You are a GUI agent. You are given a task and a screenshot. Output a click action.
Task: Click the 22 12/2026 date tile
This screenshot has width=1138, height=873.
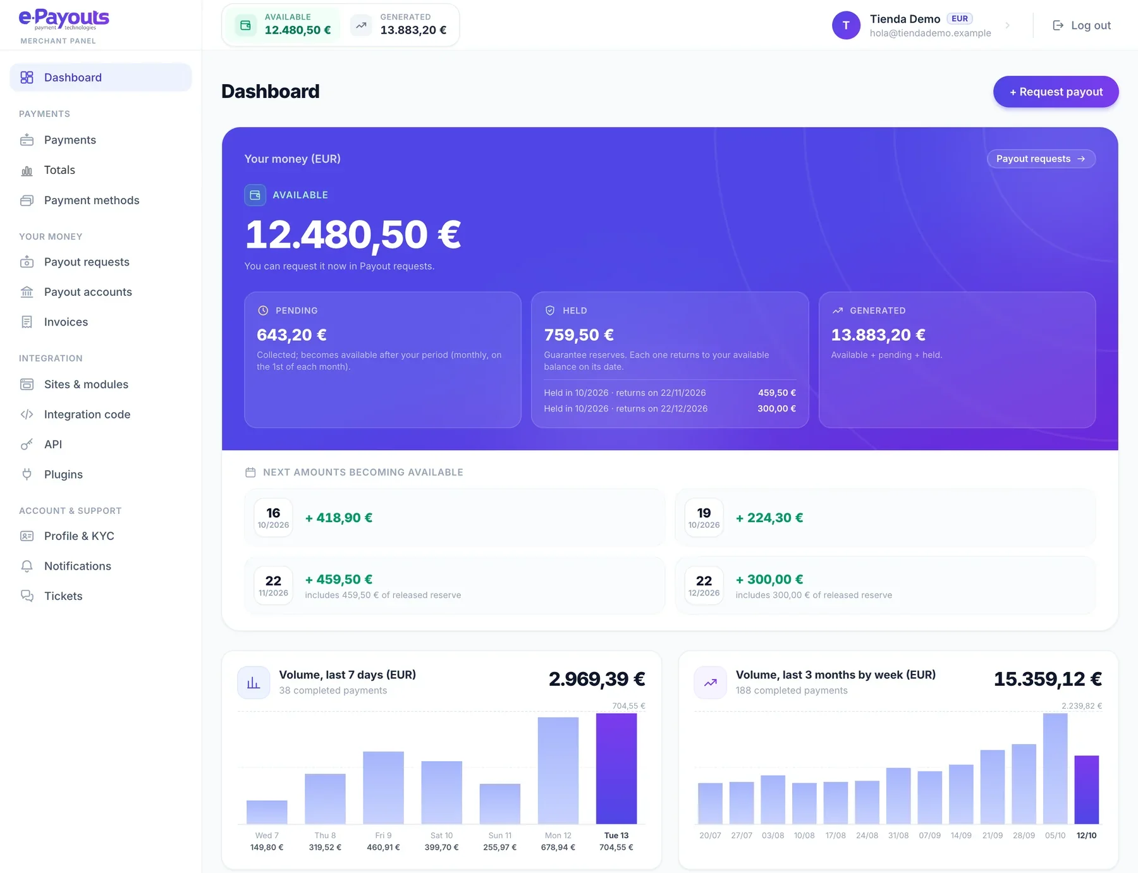click(704, 585)
